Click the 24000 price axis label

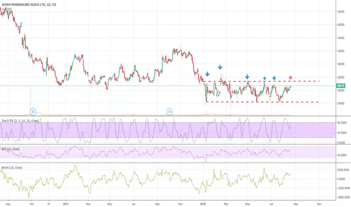[341, 103]
